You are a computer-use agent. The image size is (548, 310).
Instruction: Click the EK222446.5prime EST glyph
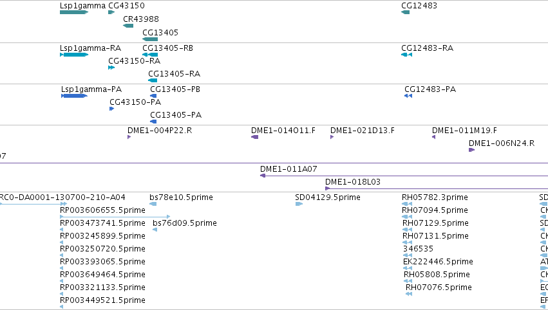pyautogui.click(x=408, y=268)
